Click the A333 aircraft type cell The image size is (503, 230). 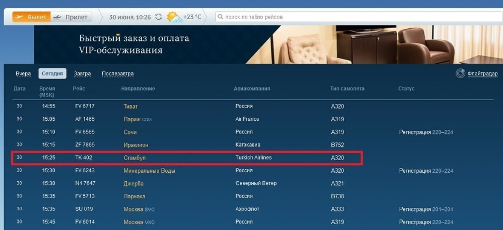coord(337,209)
